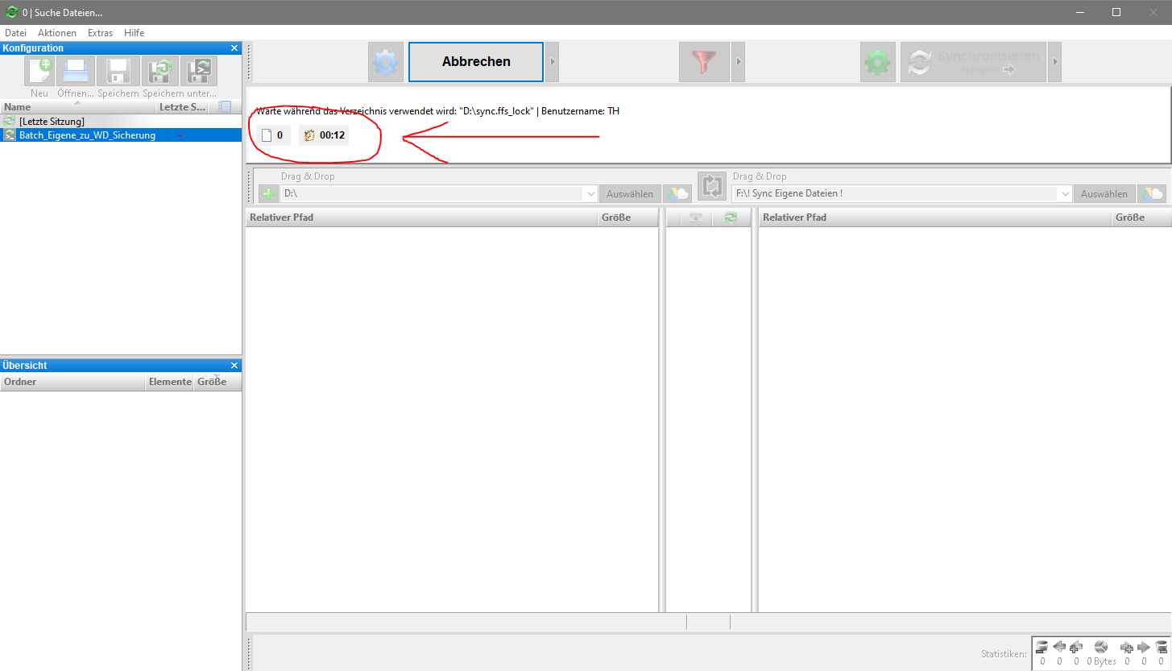Open the right folder path dropdown arrow

tap(1065, 194)
